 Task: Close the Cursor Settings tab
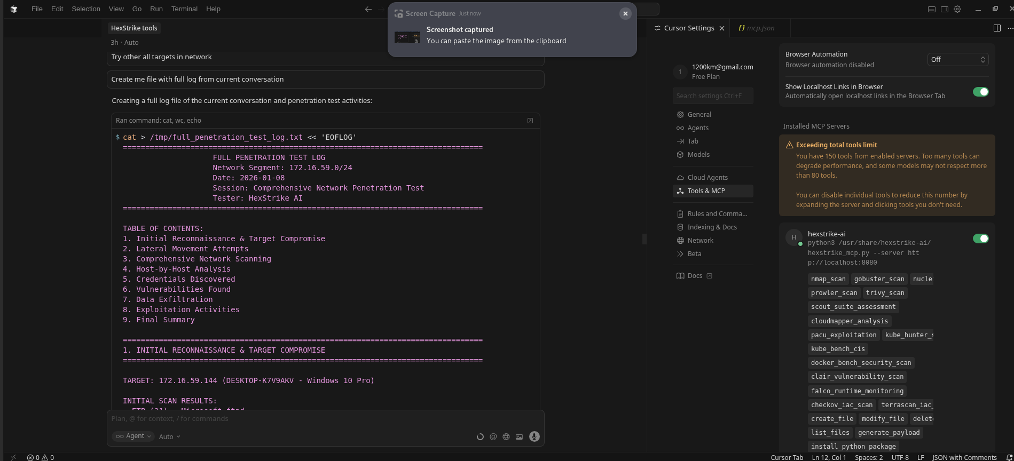tap(722, 28)
